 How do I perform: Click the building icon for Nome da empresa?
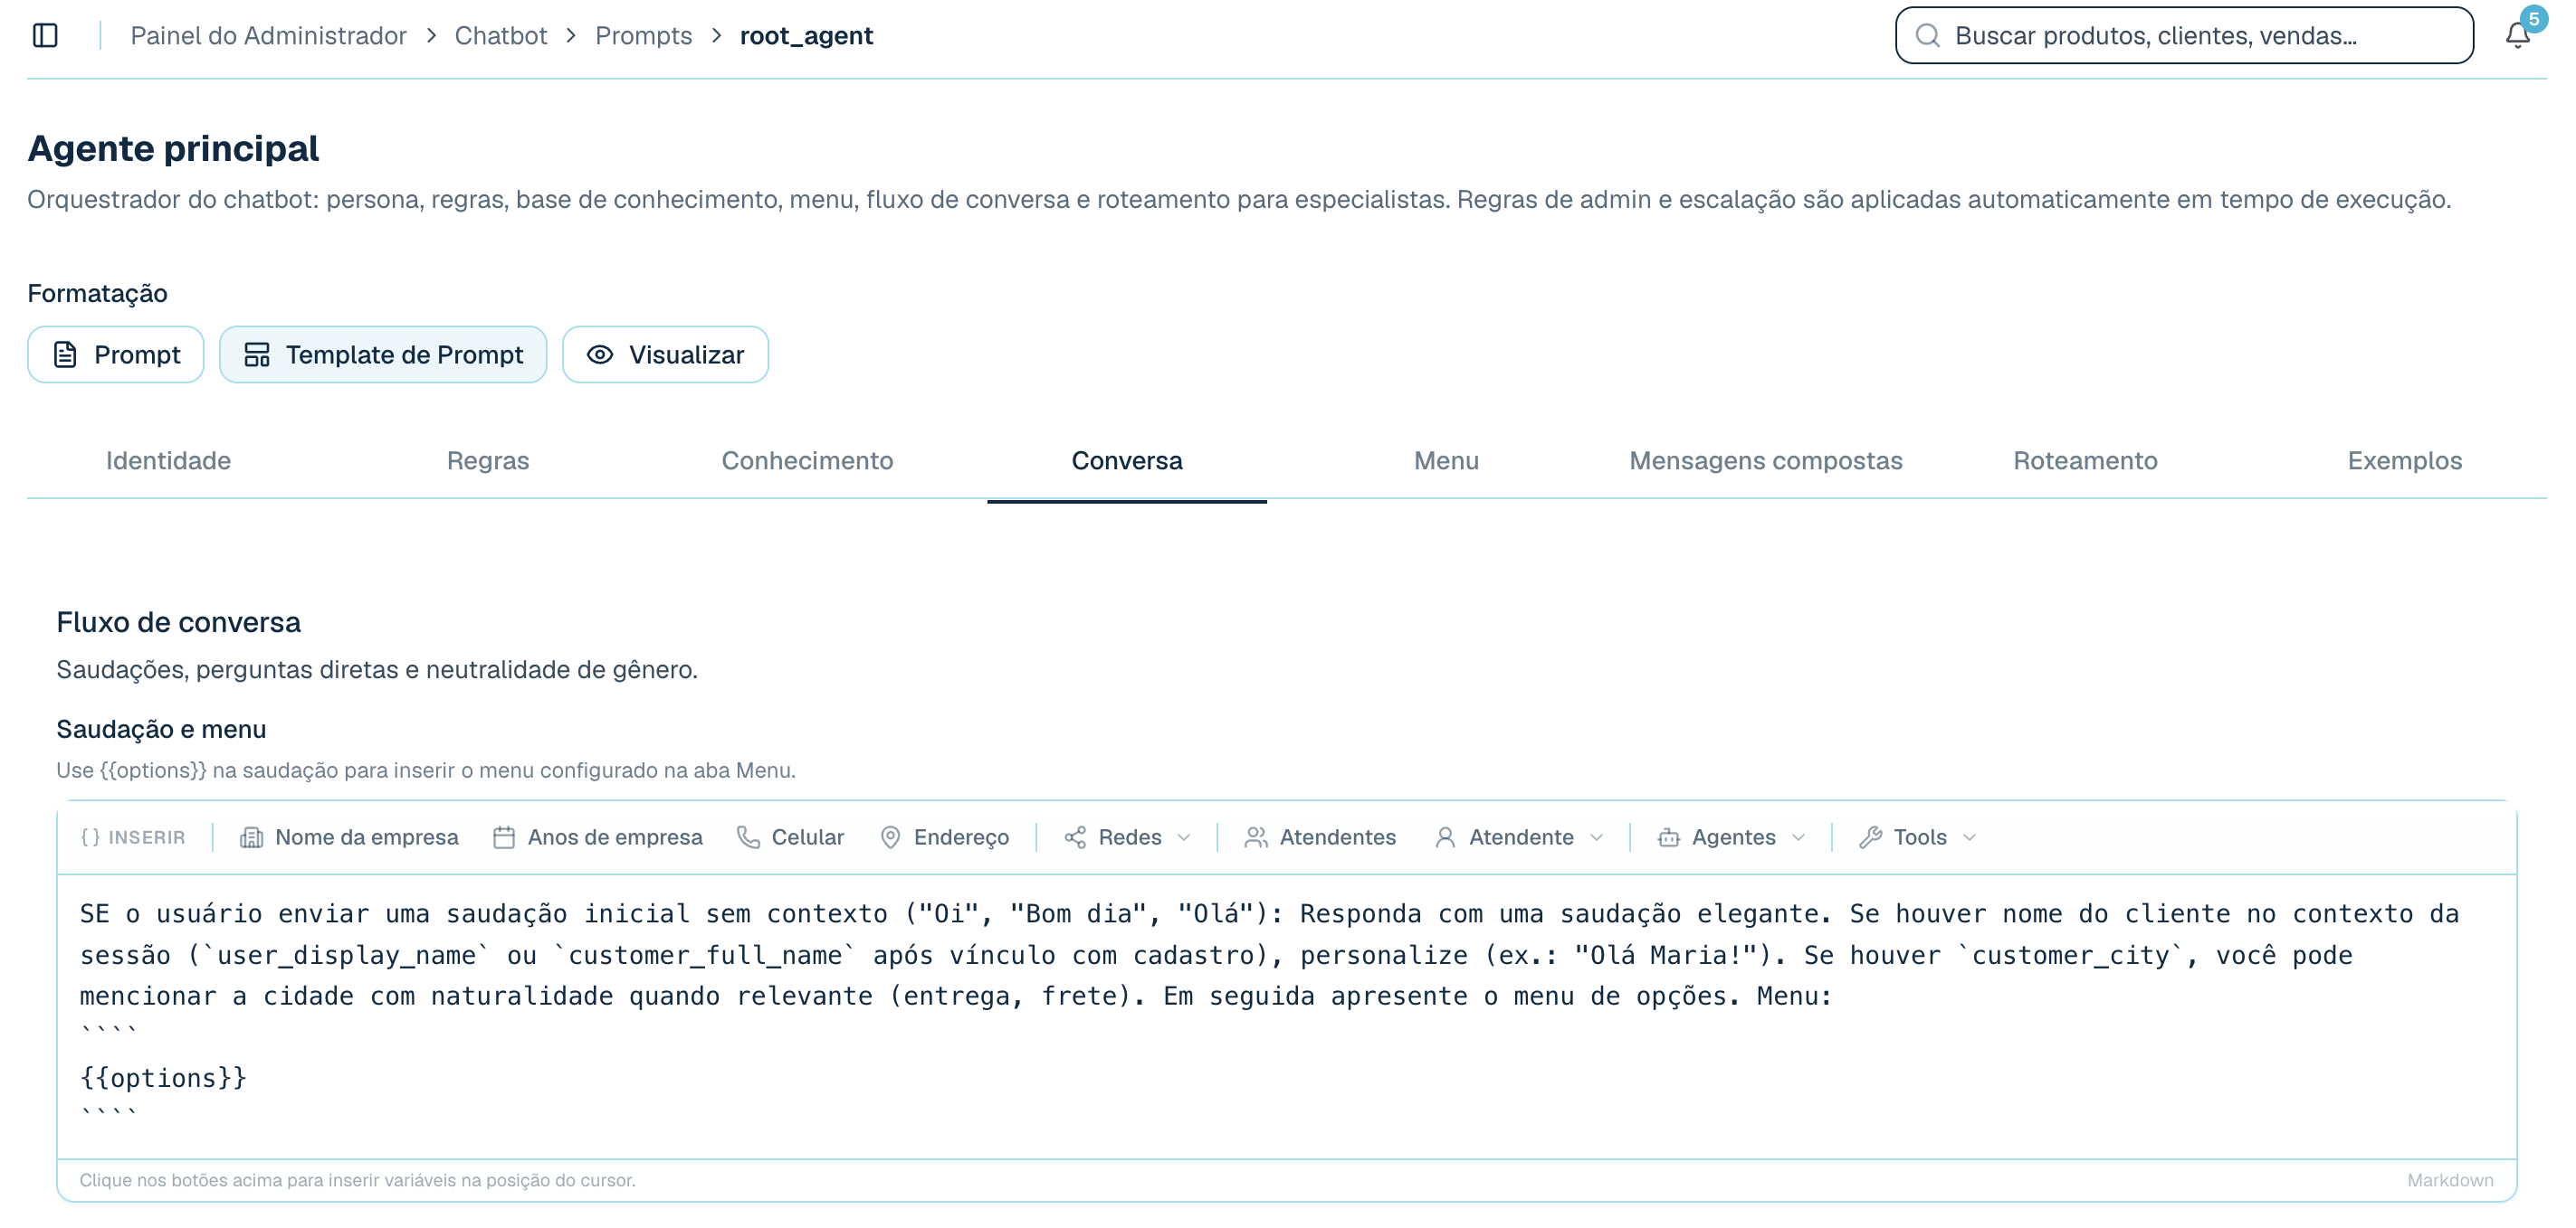pyautogui.click(x=251, y=837)
